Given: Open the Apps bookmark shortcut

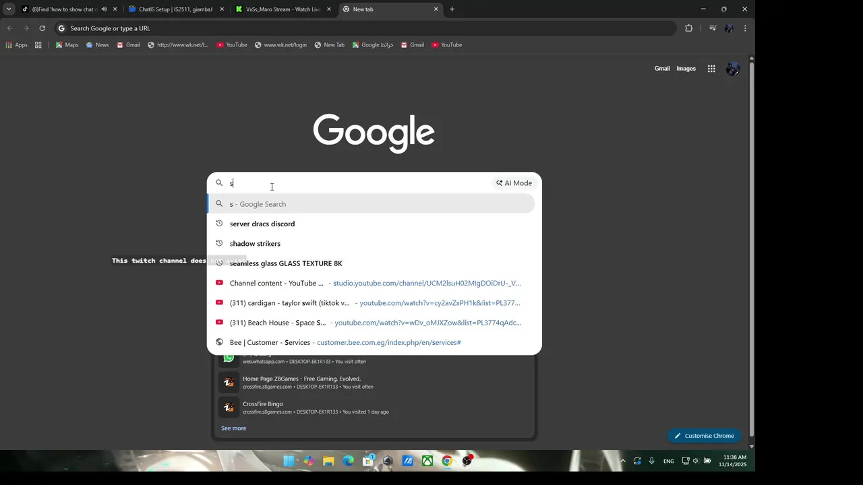Looking at the screenshot, I should [x=17, y=45].
